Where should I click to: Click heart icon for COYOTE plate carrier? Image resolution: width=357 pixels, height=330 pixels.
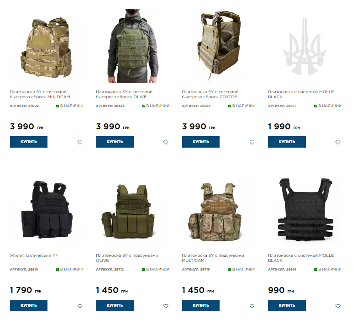[x=252, y=143]
